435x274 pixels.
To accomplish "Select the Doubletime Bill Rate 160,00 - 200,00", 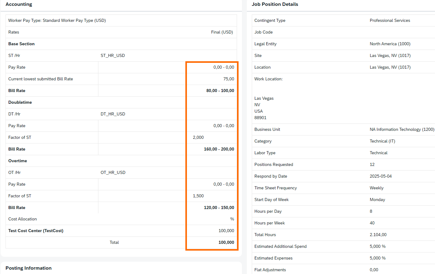I will 219,149.
